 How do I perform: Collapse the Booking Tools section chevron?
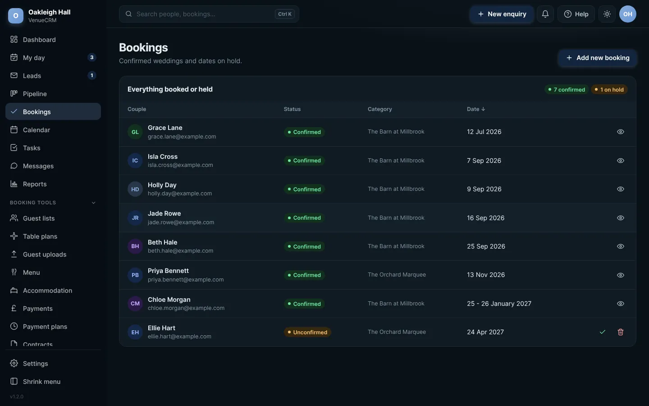tap(94, 203)
